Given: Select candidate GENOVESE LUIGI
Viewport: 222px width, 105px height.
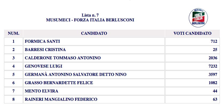Looking at the screenshot, I should [x=44, y=66].
